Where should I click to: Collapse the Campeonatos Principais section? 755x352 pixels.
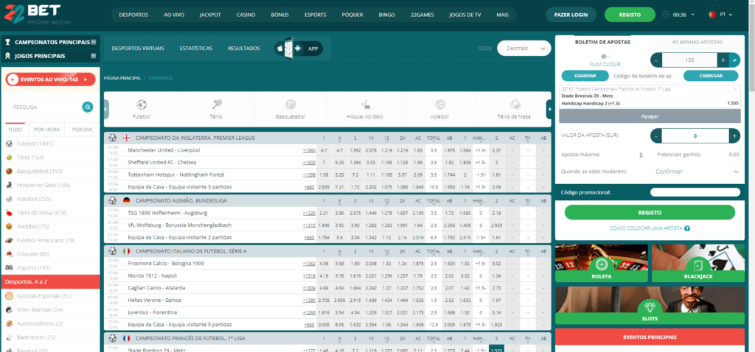click(94, 42)
